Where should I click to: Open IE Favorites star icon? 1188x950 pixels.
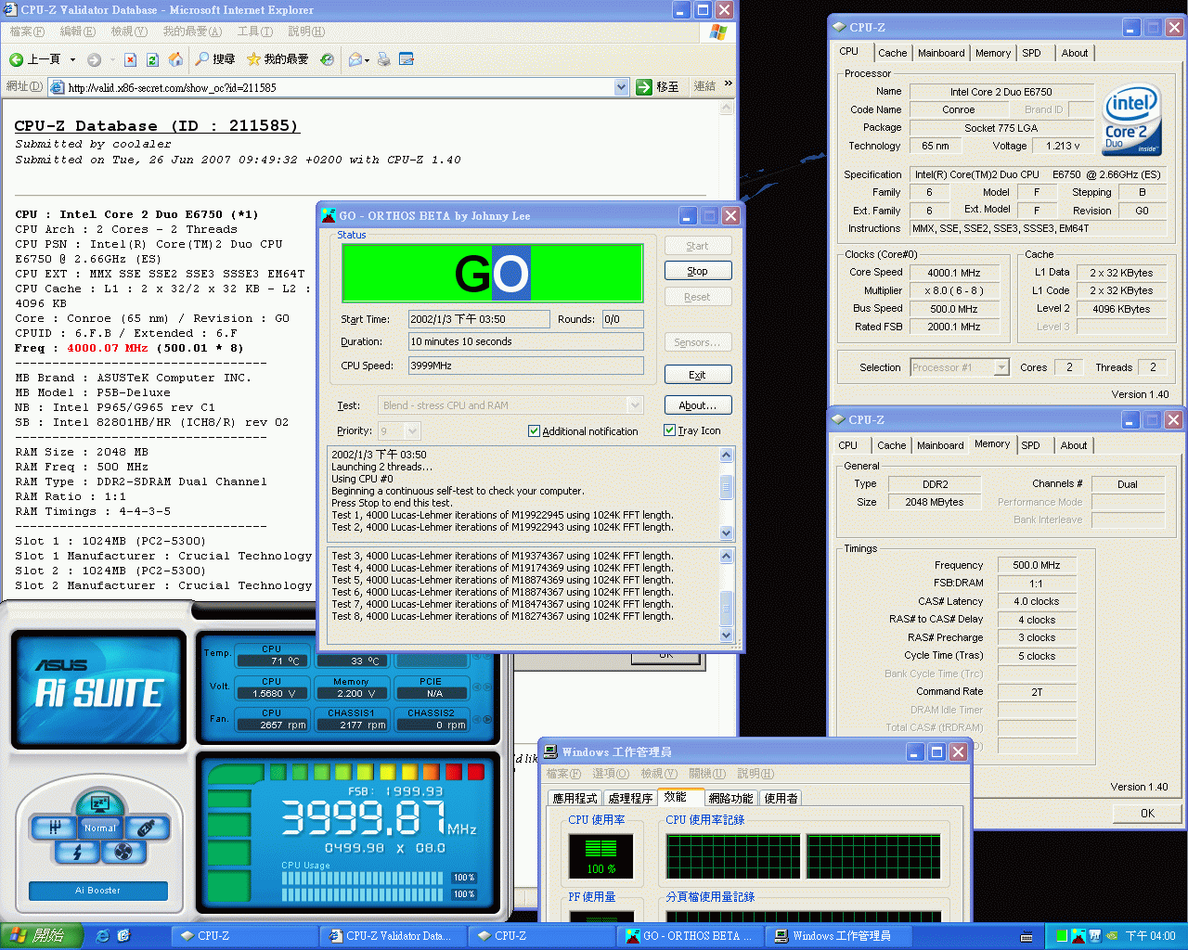pyautogui.click(x=253, y=59)
